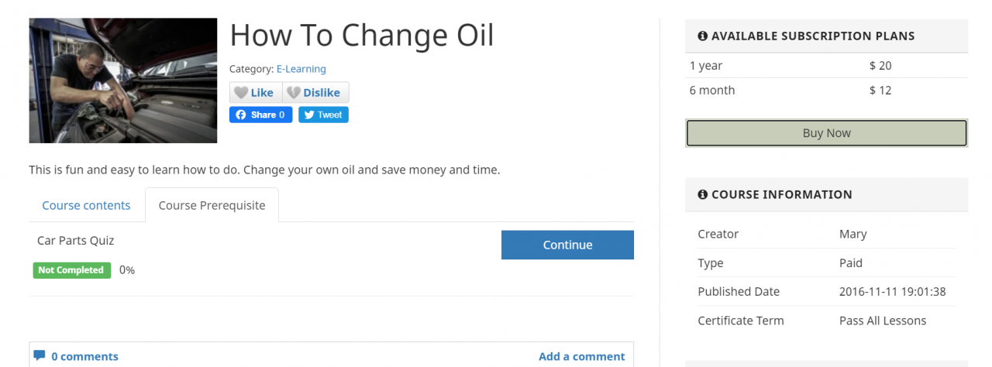Click info icon beside Available Subscription Plans

(702, 36)
